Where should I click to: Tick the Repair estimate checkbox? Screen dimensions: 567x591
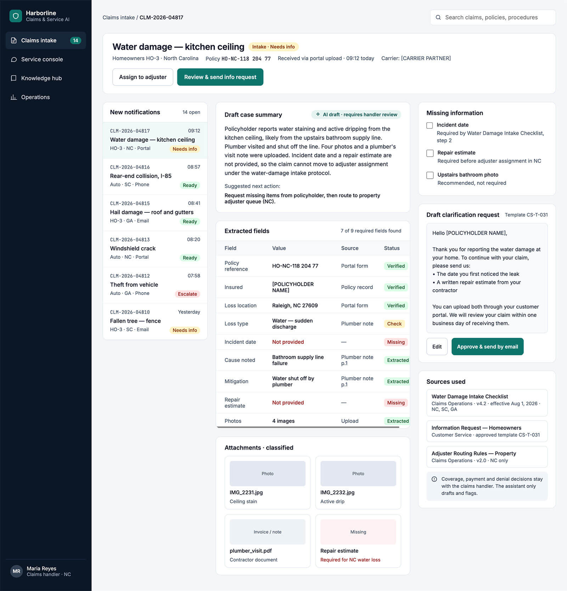[x=430, y=153]
